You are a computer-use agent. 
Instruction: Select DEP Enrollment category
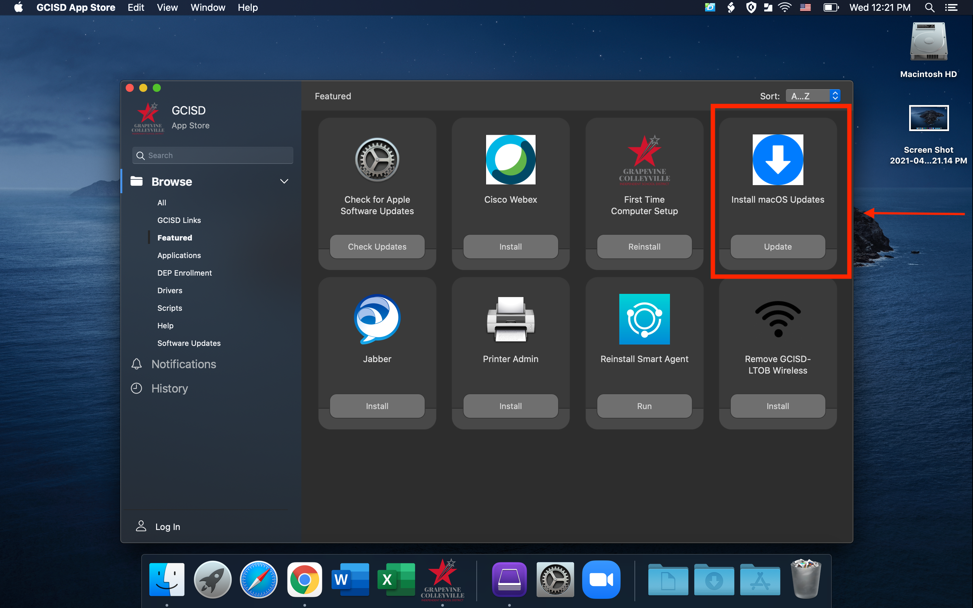184,273
